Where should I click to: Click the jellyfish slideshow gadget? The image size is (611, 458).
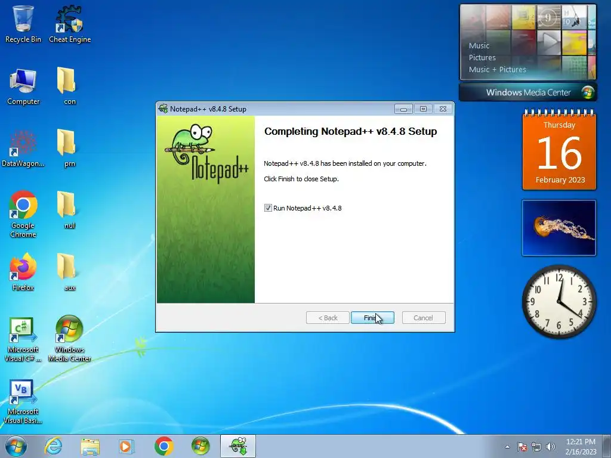pyautogui.click(x=558, y=228)
